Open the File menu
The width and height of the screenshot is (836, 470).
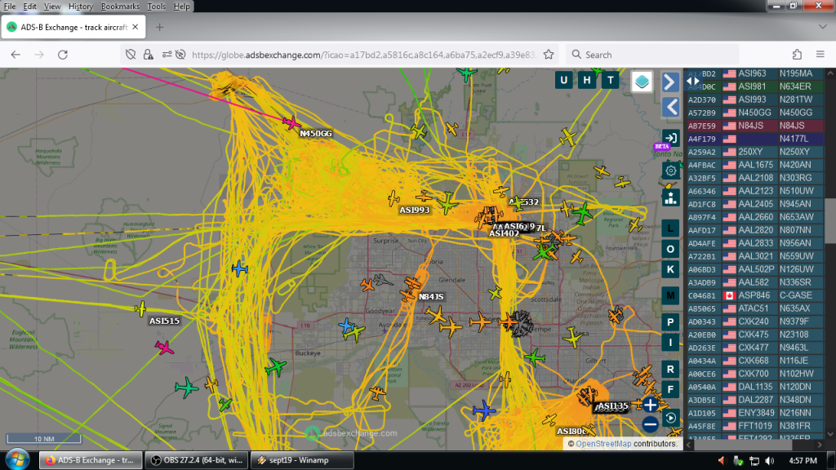(x=10, y=7)
